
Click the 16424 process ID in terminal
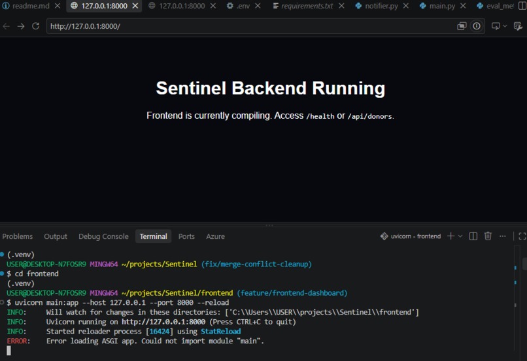(x=159, y=332)
